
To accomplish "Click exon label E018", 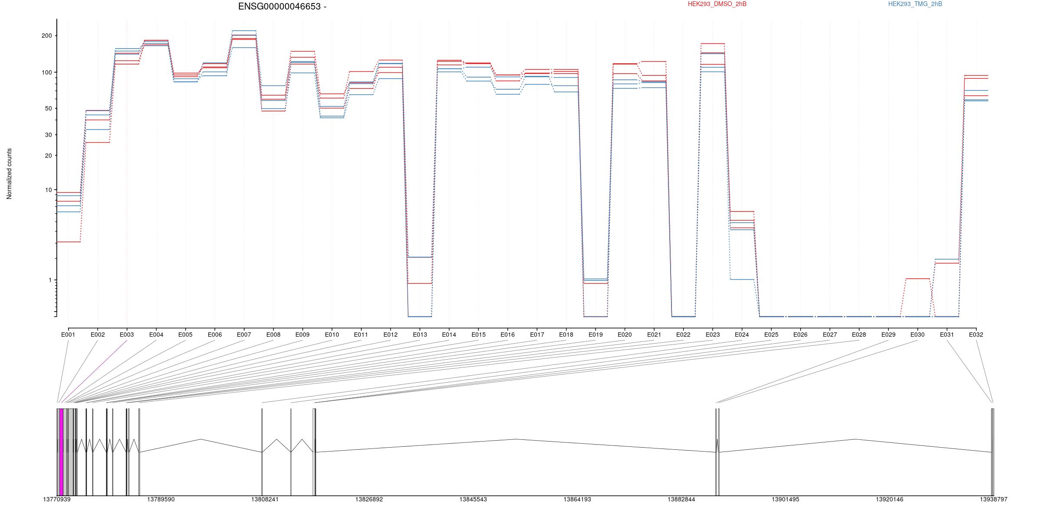I will click(566, 335).
